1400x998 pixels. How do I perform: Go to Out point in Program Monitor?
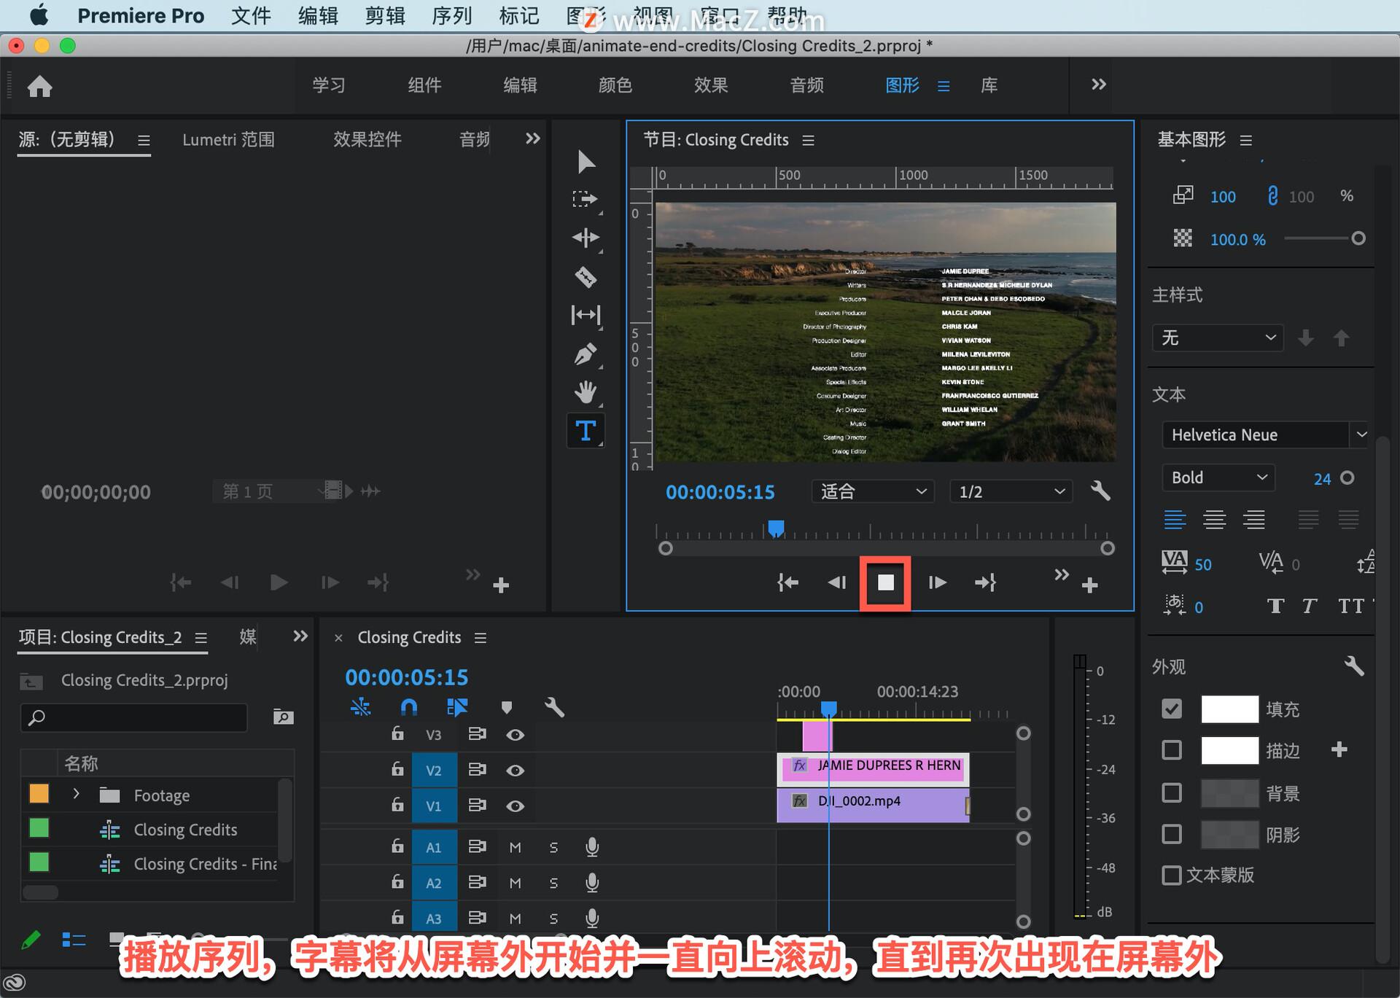click(986, 582)
